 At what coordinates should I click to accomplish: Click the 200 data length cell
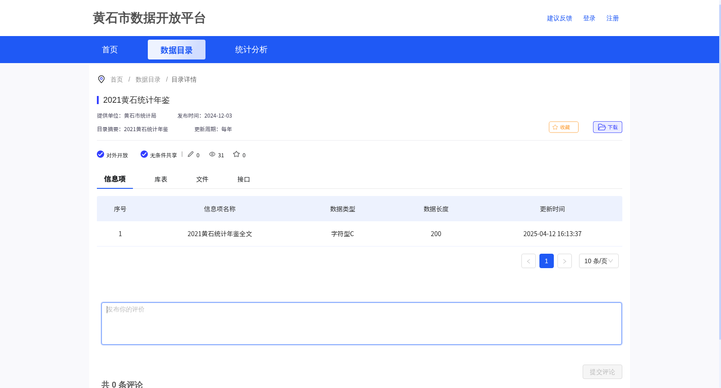point(436,234)
